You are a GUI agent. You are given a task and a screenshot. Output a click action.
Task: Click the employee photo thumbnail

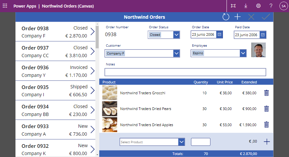coord(258,50)
